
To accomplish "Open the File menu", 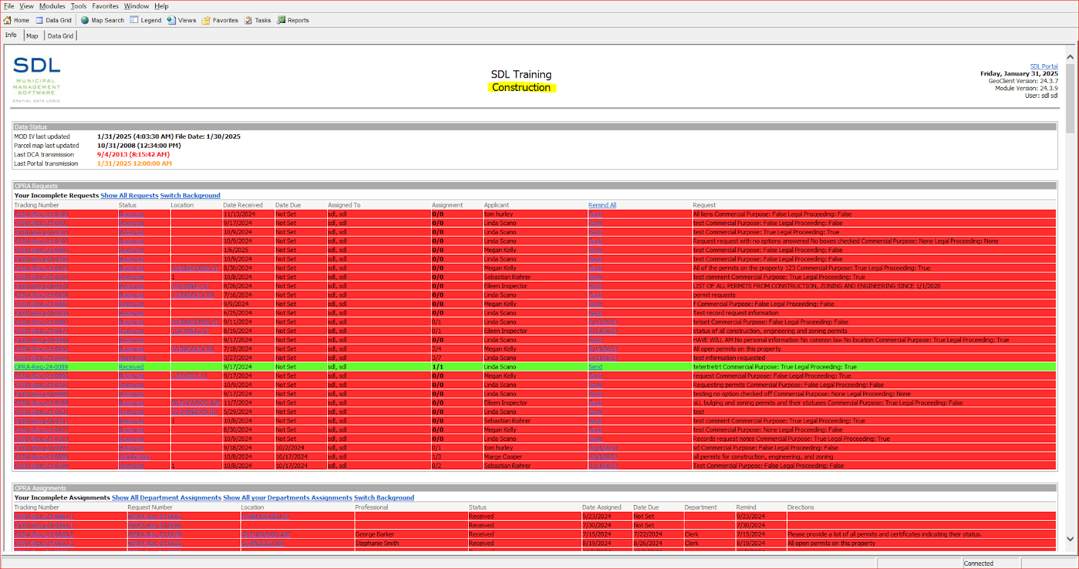I will pyautogui.click(x=9, y=6).
